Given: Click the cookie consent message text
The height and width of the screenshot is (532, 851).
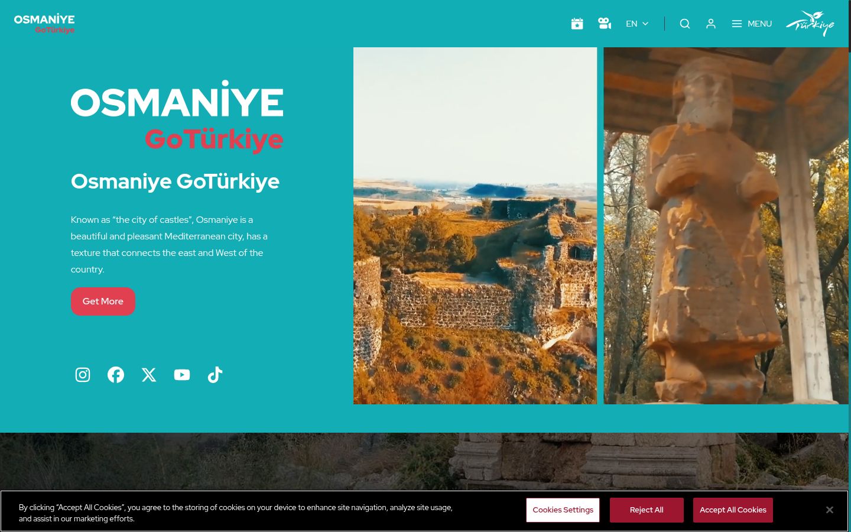Looking at the screenshot, I should (236, 513).
